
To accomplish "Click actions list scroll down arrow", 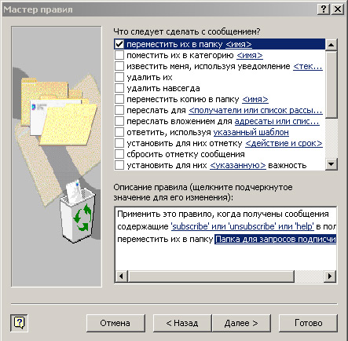I will click(x=332, y=164).
